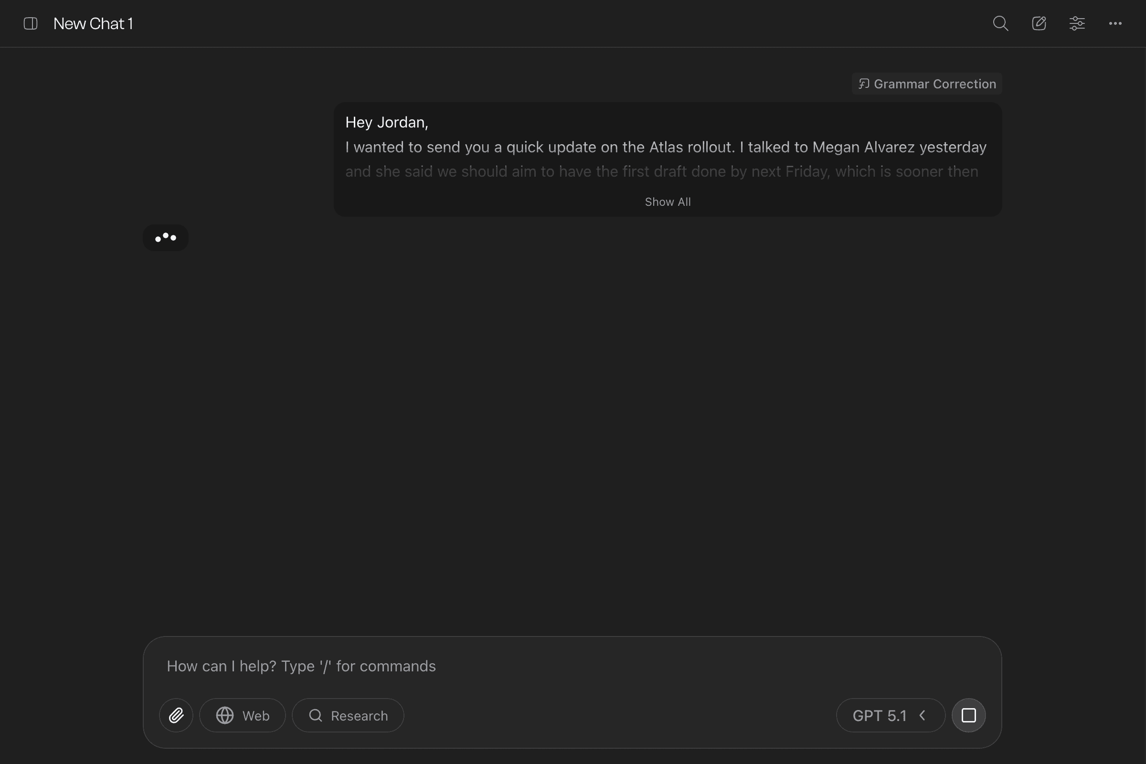Open chat settings sliders icon
The width and height of the screenshot is (1146, 764).
[x=1077, y=23]
